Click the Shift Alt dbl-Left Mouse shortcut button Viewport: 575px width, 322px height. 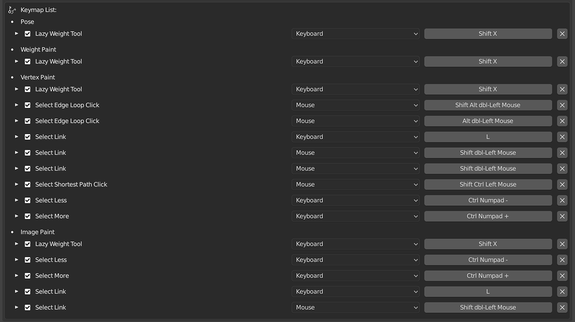[488, 105]
